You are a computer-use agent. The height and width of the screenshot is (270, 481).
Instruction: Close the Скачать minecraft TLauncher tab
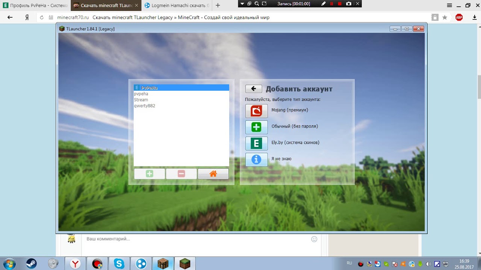[x=136, y=5]
